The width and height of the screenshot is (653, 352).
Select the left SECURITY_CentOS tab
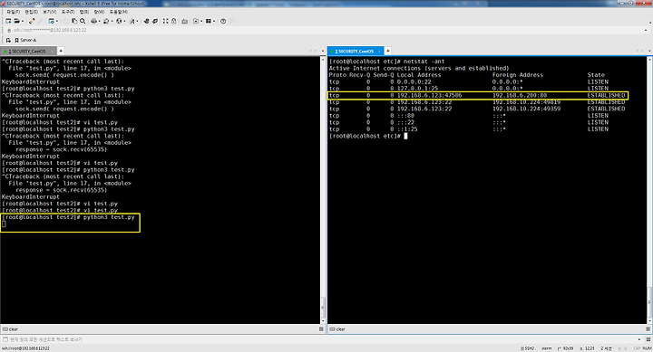click(x=28, y=51)
